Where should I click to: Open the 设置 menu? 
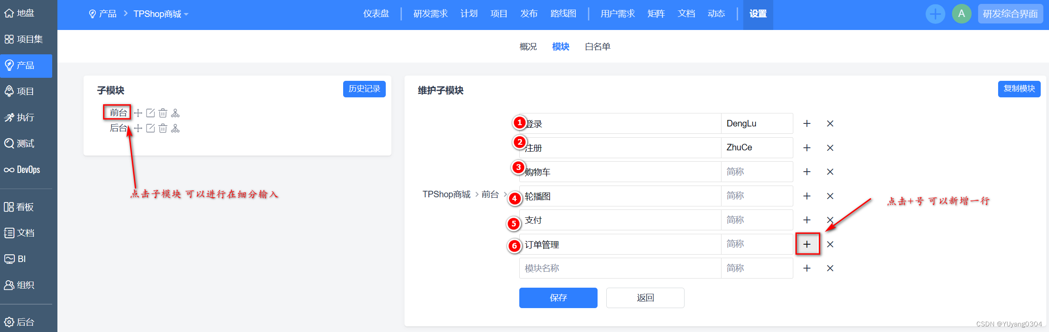click(758, 14)
